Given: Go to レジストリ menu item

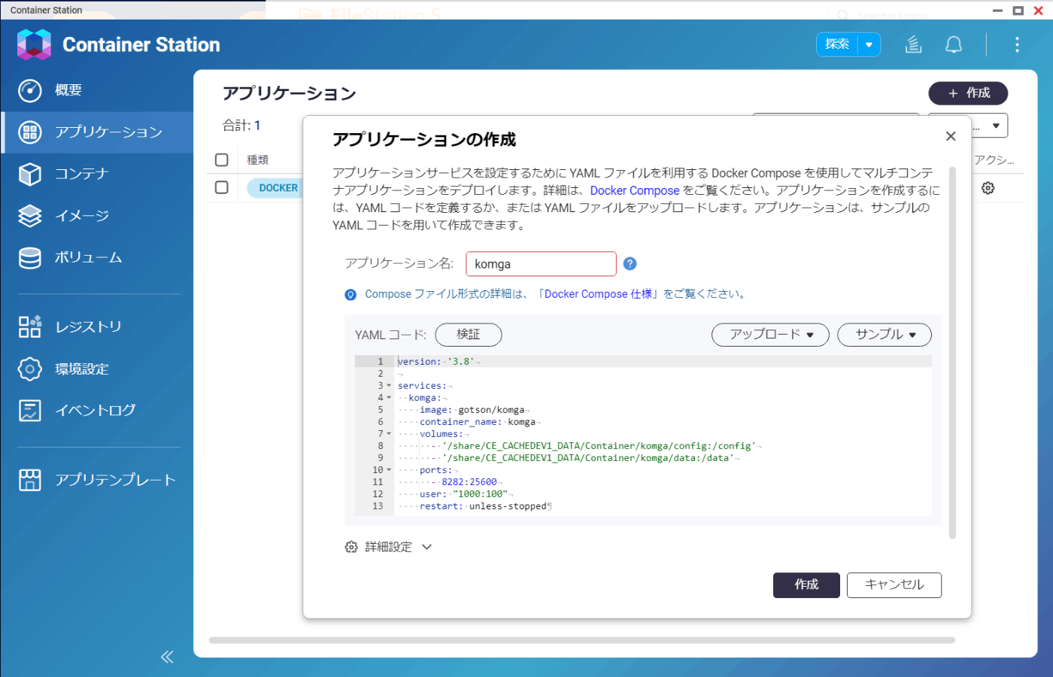Looking at the screenshot, I should click(88, 326).
